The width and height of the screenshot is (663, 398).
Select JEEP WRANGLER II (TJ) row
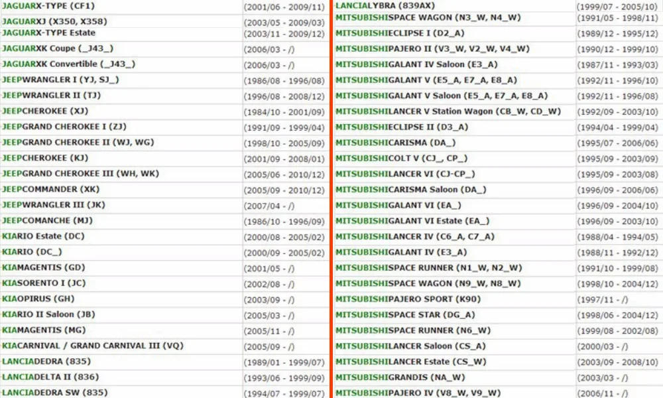tap(51, 95)
